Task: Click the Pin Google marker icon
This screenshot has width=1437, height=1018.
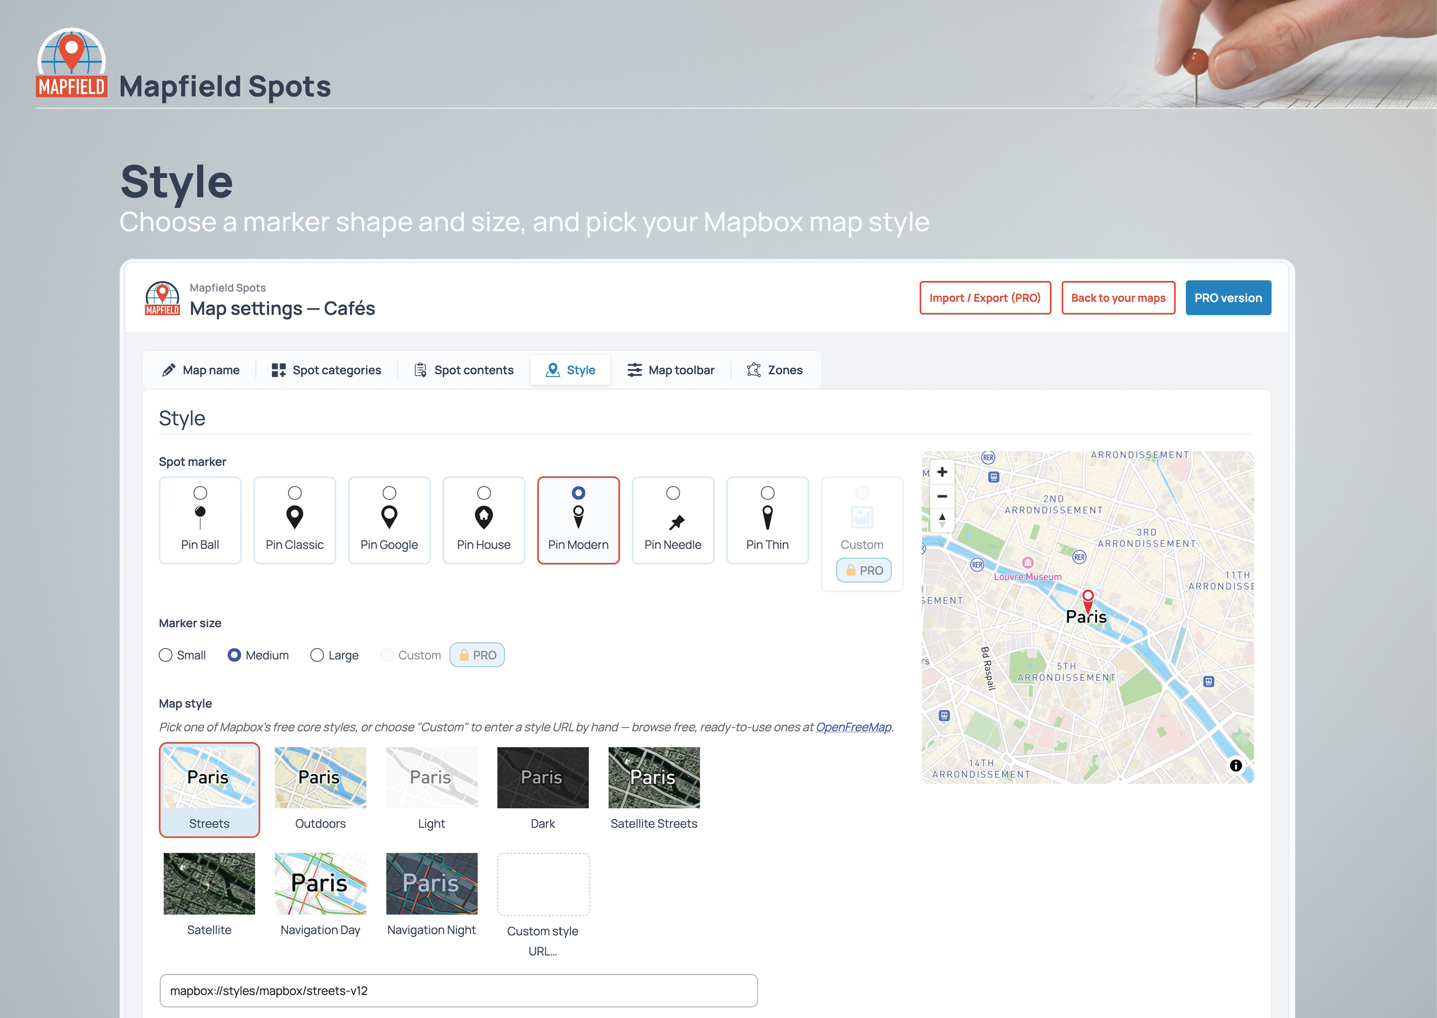Action: point(389,518)
